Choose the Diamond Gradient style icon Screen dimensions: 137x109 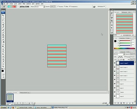(28, 7)
